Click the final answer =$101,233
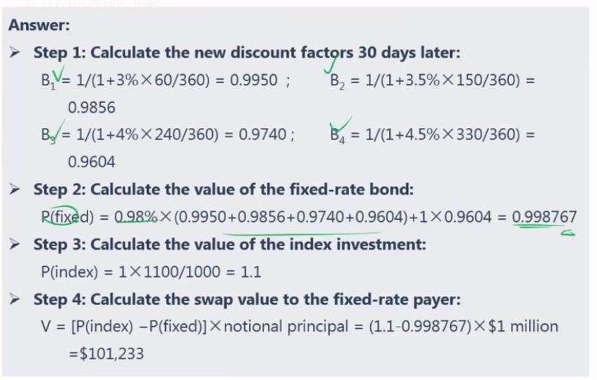This screenshot has height=380, width=597. (x=106, y=353)
